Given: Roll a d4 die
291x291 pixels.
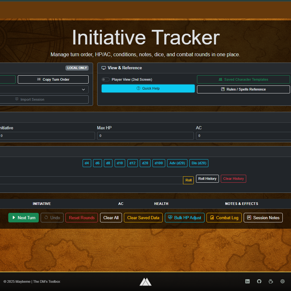Looking at the screenshot, I should tap(87, 163).
